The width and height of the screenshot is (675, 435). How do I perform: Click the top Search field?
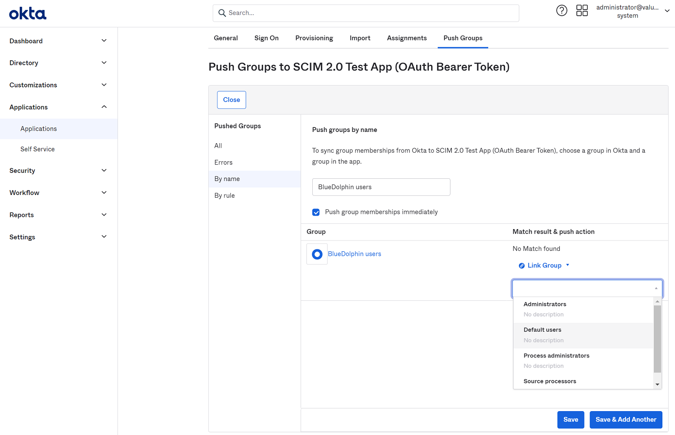[366, 13]
